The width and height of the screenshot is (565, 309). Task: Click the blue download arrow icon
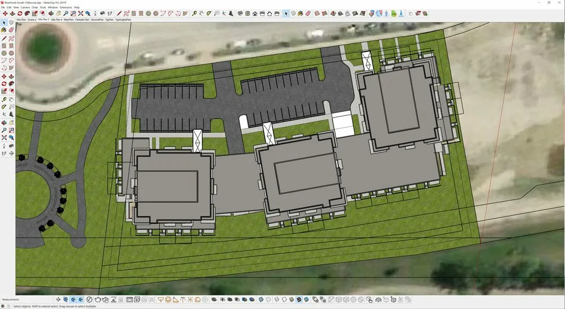tap(401, 13)
